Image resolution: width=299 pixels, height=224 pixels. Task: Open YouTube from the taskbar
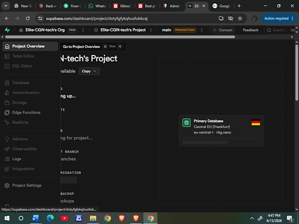tap(64, 218)
